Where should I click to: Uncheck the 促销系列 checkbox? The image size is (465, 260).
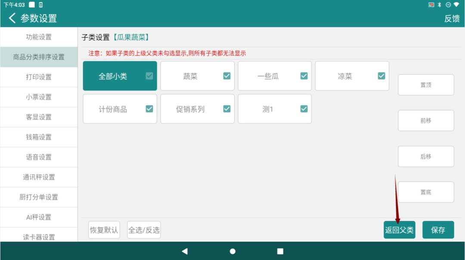(227, 109)
